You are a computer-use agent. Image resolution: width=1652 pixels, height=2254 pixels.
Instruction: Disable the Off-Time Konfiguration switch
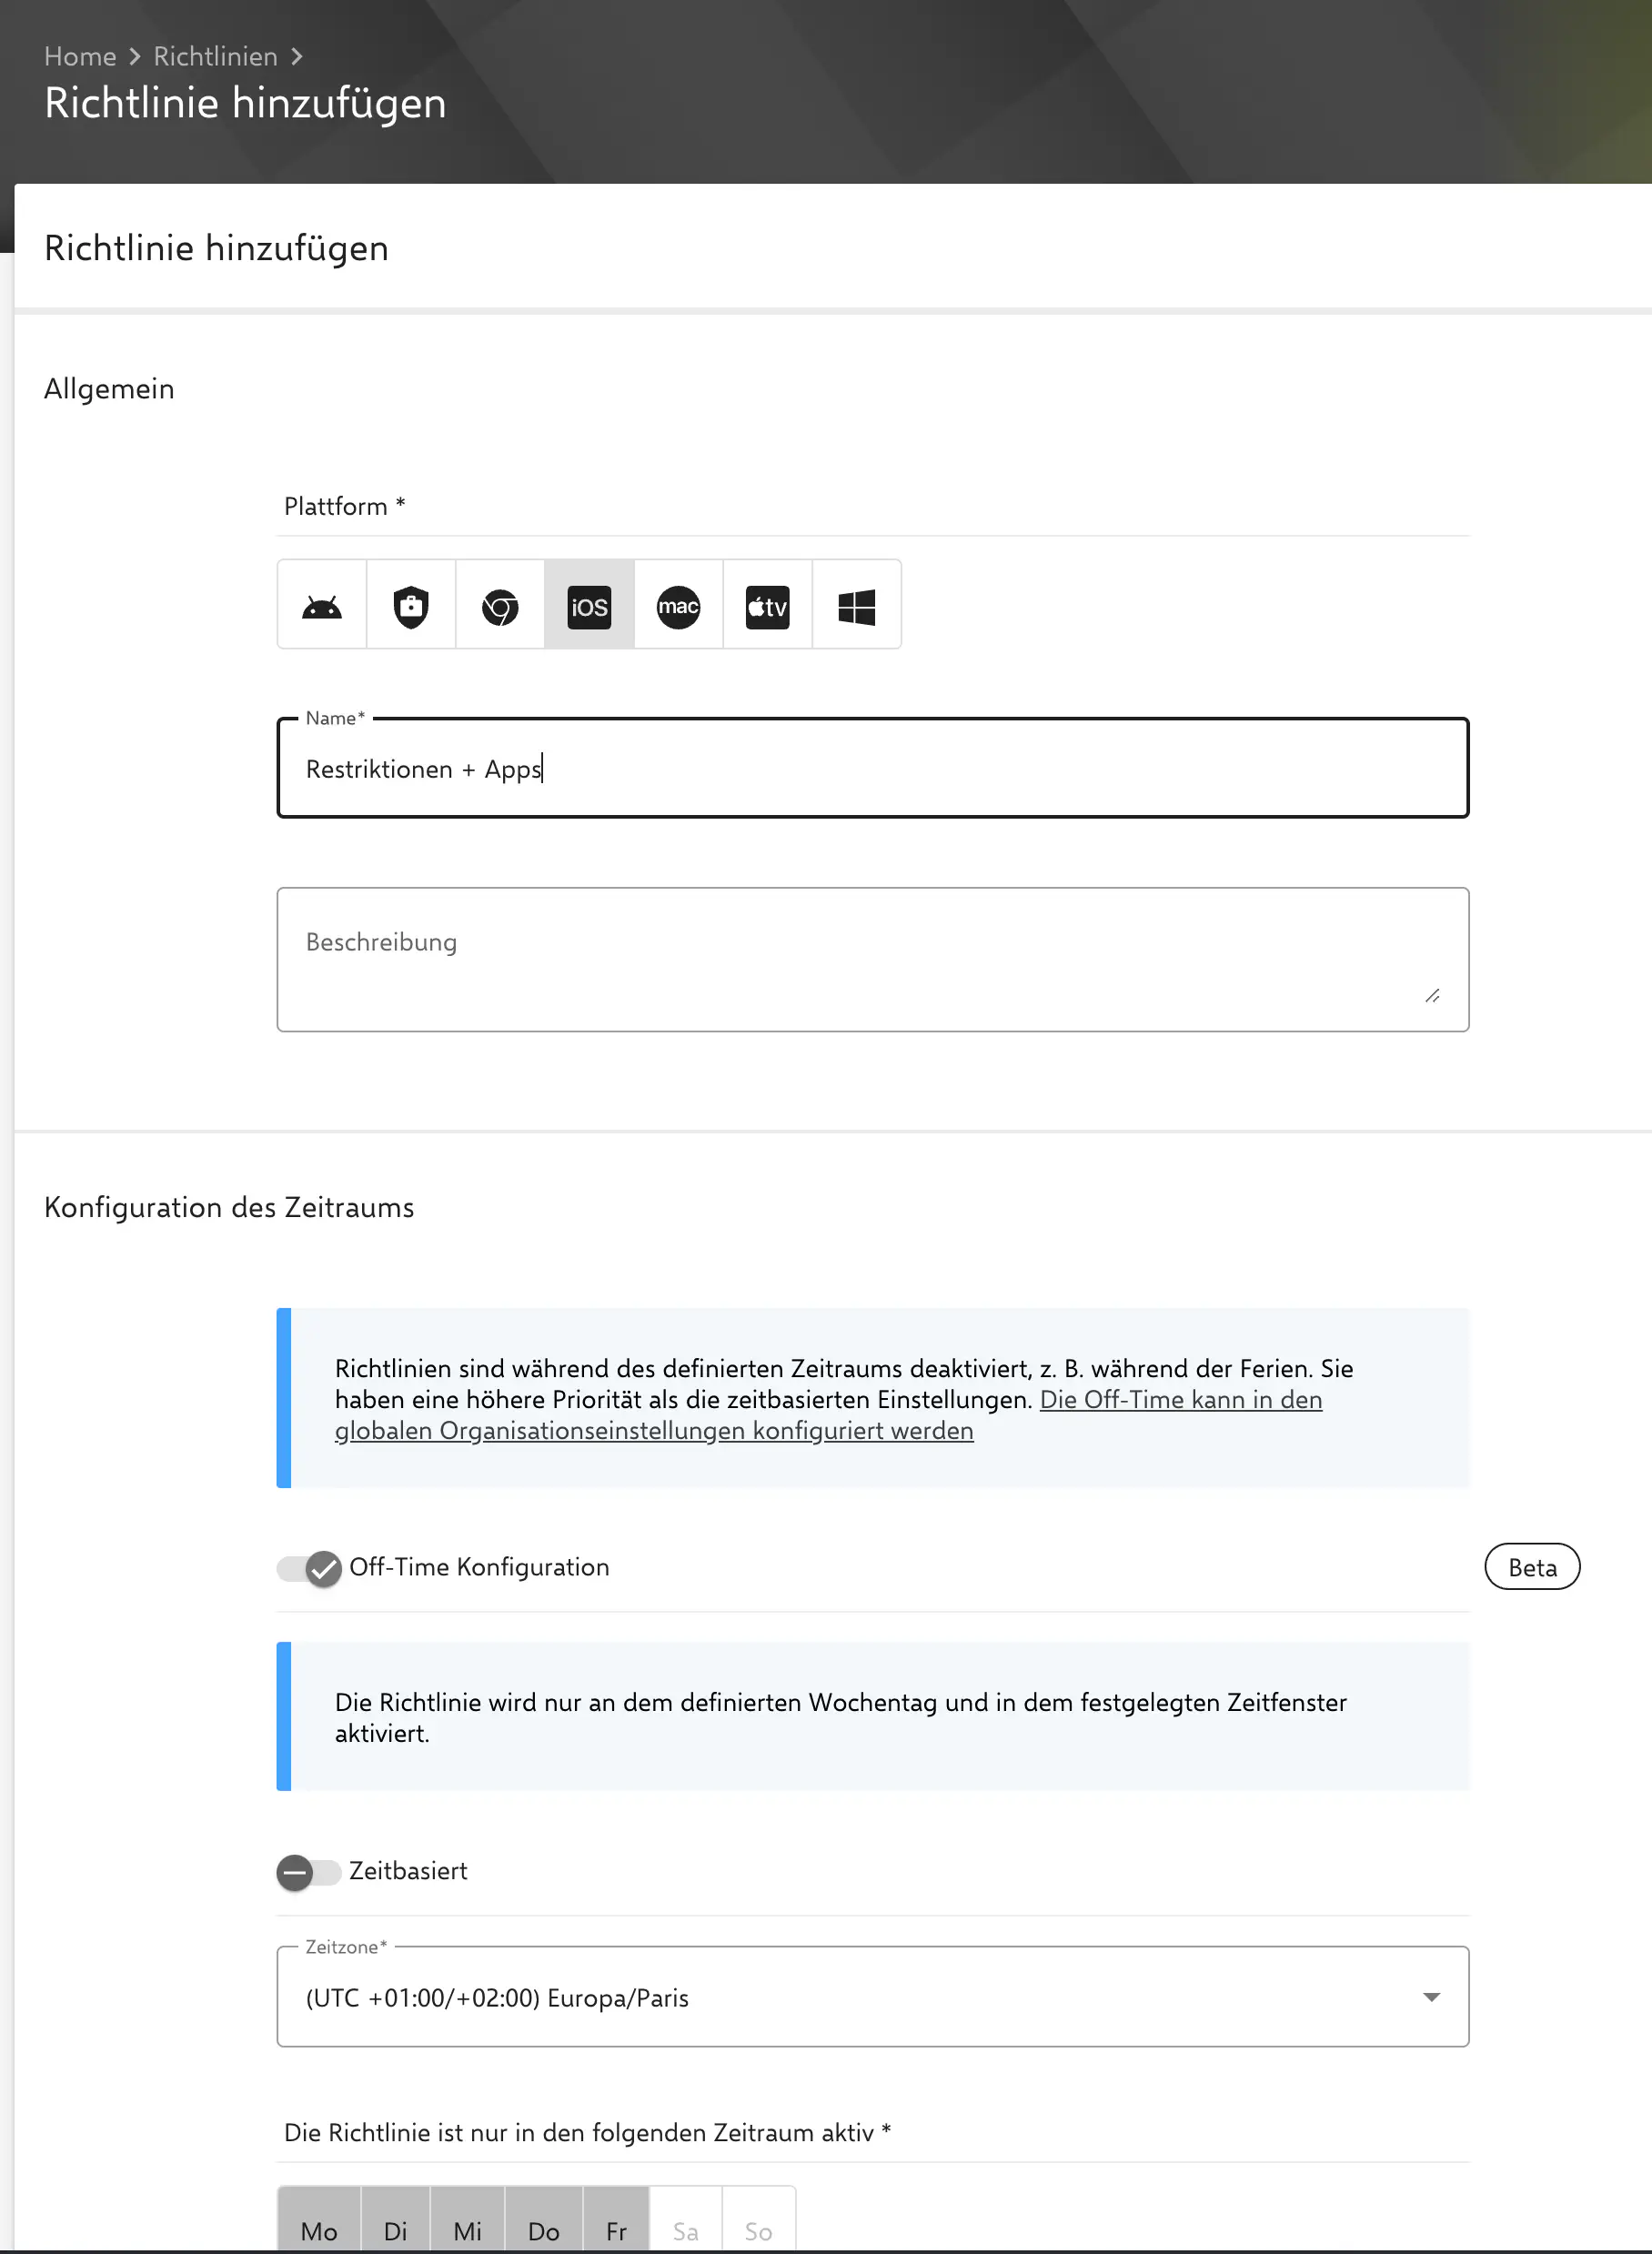pyautogui.click(x=310, y=1568)
